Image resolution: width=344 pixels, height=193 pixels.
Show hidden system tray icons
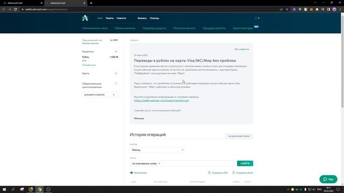(x=288, y=189)
